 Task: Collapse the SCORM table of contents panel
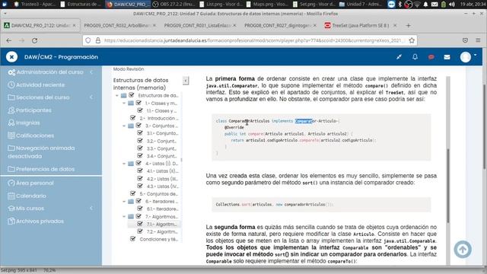point(186,81)
